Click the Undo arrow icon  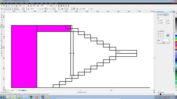[20, 6]
